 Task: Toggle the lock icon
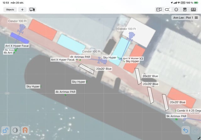pyautogui.click(x=5, y=130)
